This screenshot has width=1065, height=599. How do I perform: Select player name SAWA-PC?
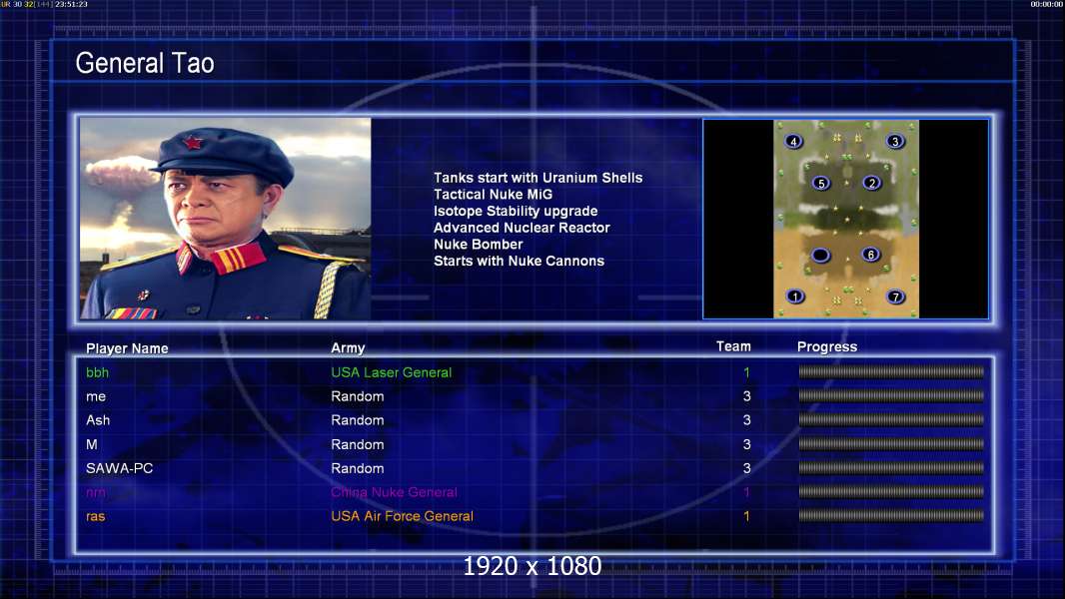click(120, 468)
